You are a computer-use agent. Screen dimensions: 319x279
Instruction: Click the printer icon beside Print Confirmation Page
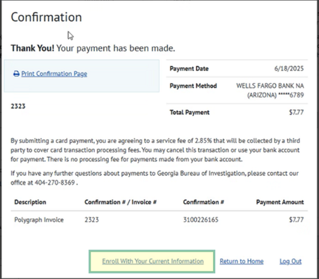(x=16, y=74)
